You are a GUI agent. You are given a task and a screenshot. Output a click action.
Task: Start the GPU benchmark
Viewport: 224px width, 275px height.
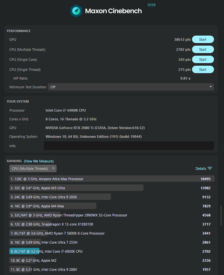point(203,39)
